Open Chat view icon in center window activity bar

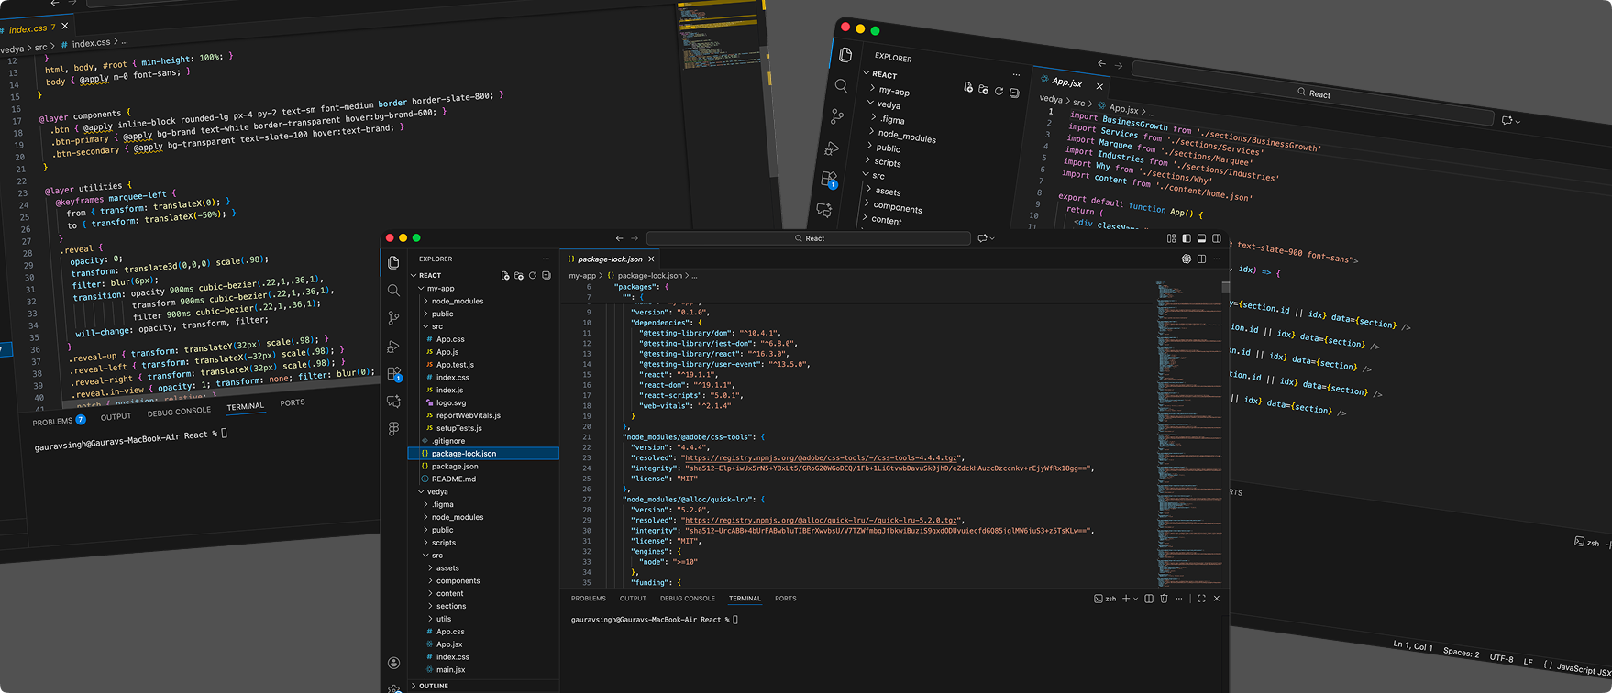(393, 401)
